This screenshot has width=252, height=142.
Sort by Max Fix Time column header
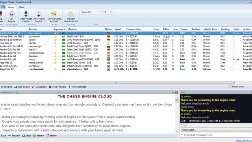tap(210, 29)
